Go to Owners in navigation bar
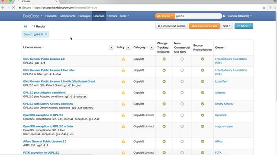This screenshot has width=277, height=155. (112, 16)
